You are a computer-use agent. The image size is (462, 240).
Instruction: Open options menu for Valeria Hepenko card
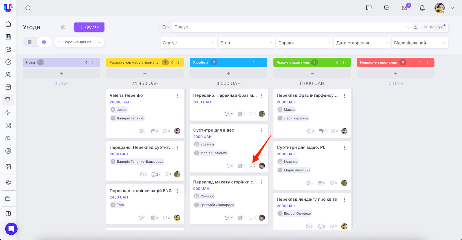coord(177,96)
